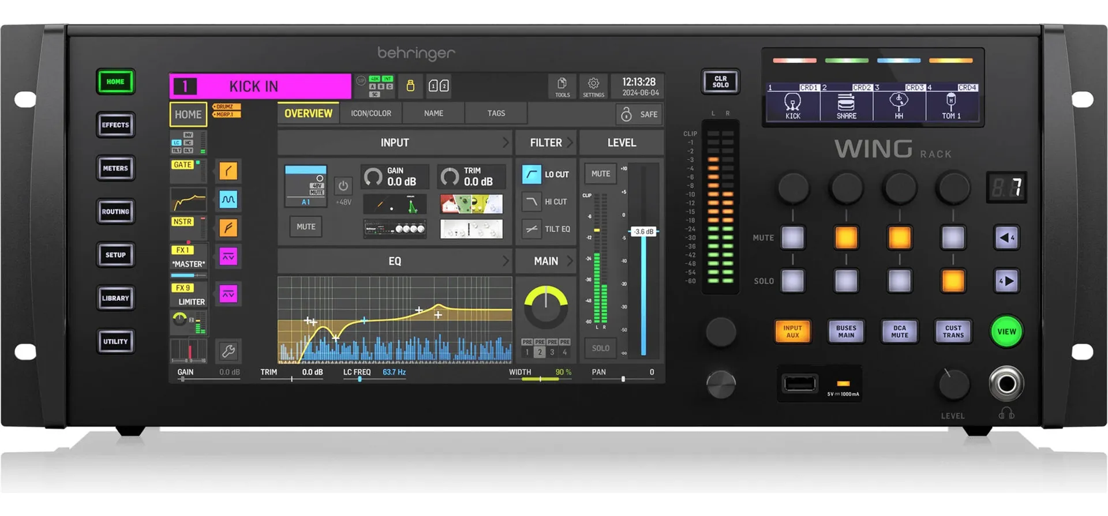Solo hardware channel 4 (TOM 1)
Screen dimensions: 1108x516
(x=953, y=281)
